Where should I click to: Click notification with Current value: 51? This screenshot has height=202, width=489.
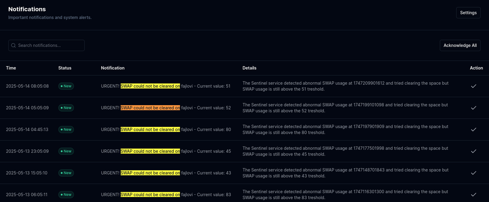tap(166, 86)
